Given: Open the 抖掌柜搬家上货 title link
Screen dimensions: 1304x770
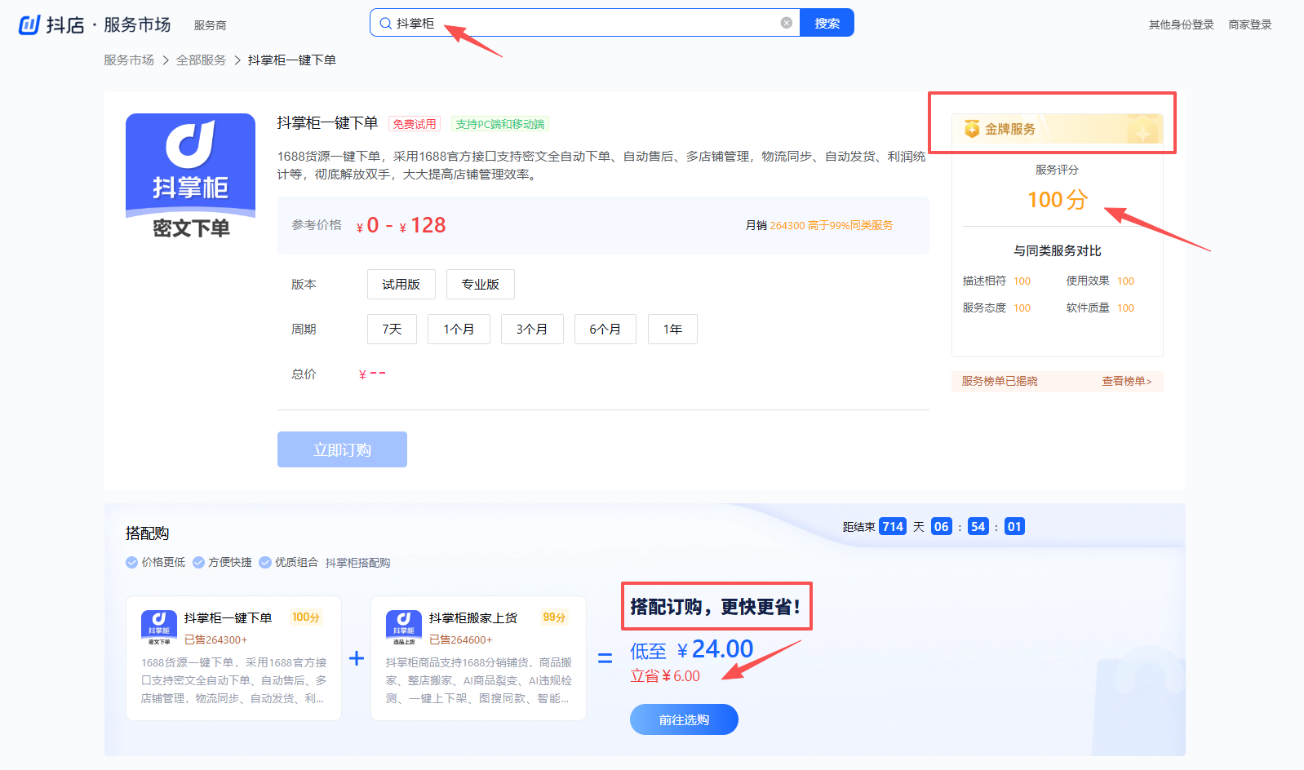Looking at the screenshot, I should [x=473, y=617].
